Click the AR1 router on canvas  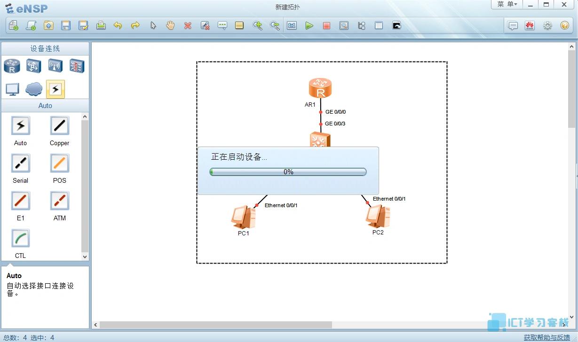pos(320,89)
